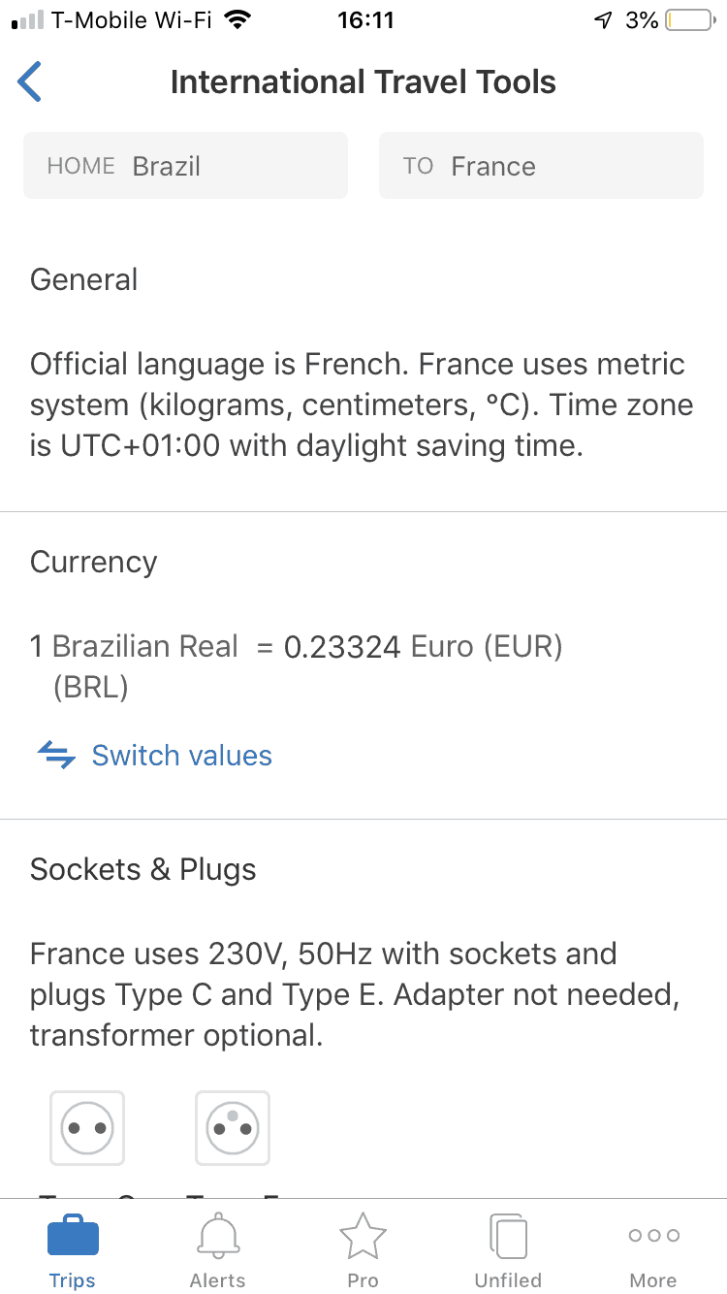
Task: Select the Alerts tab label
Action: (218, 1280)
